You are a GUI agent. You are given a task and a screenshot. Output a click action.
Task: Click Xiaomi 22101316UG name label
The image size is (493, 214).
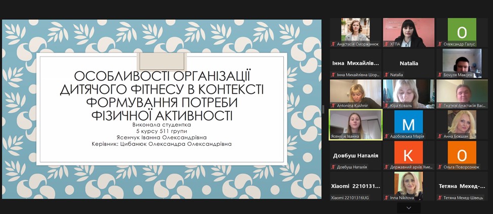(x=350, y=198)
